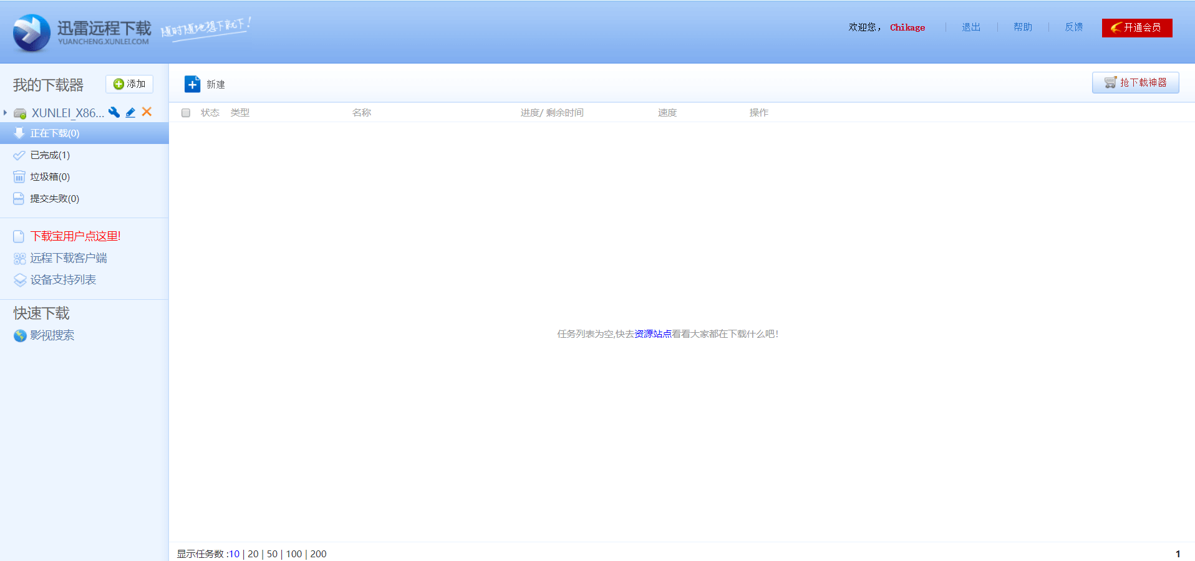This screenshot has height=561, width=1195.
Task: Click the 开通会员 membership button
Action: click(1136, 27)
